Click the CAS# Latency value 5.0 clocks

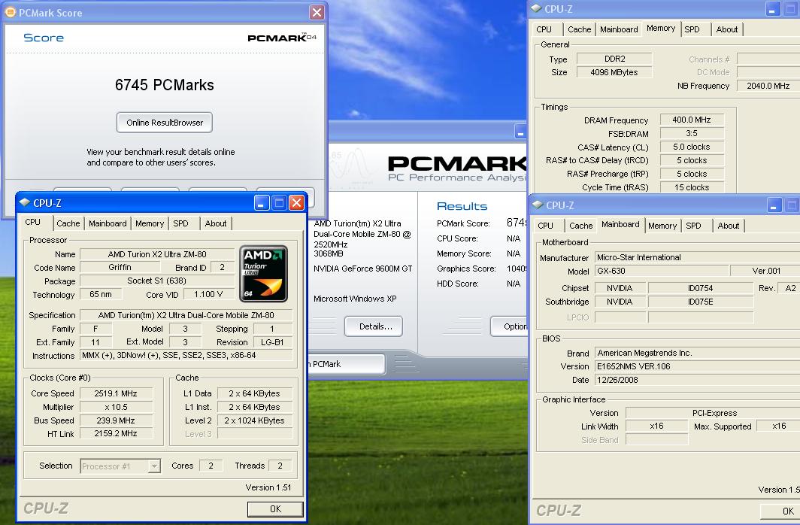click(692, 147)
